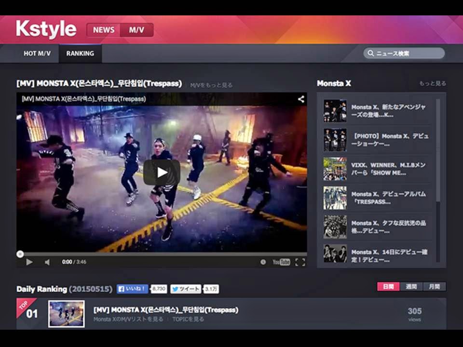Open 'Monsta X、デビューアルバム TRESPASS' article
The image size is (463, 347).
[388, 198]
